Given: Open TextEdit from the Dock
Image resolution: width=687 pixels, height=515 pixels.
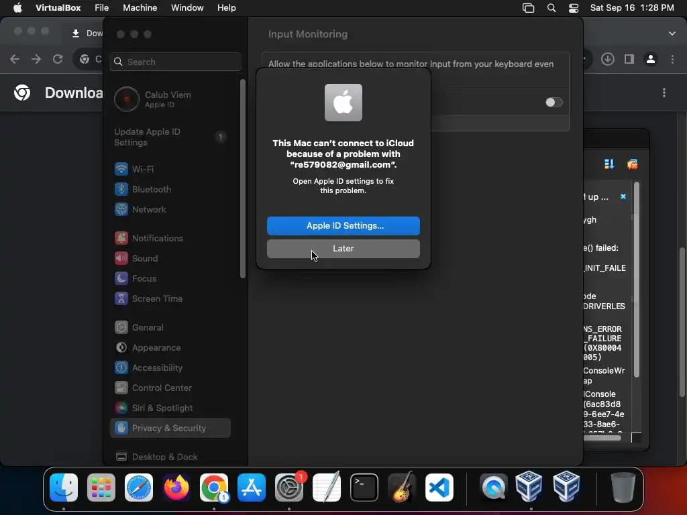Looking at the screenshot, I should pos(327,488).
